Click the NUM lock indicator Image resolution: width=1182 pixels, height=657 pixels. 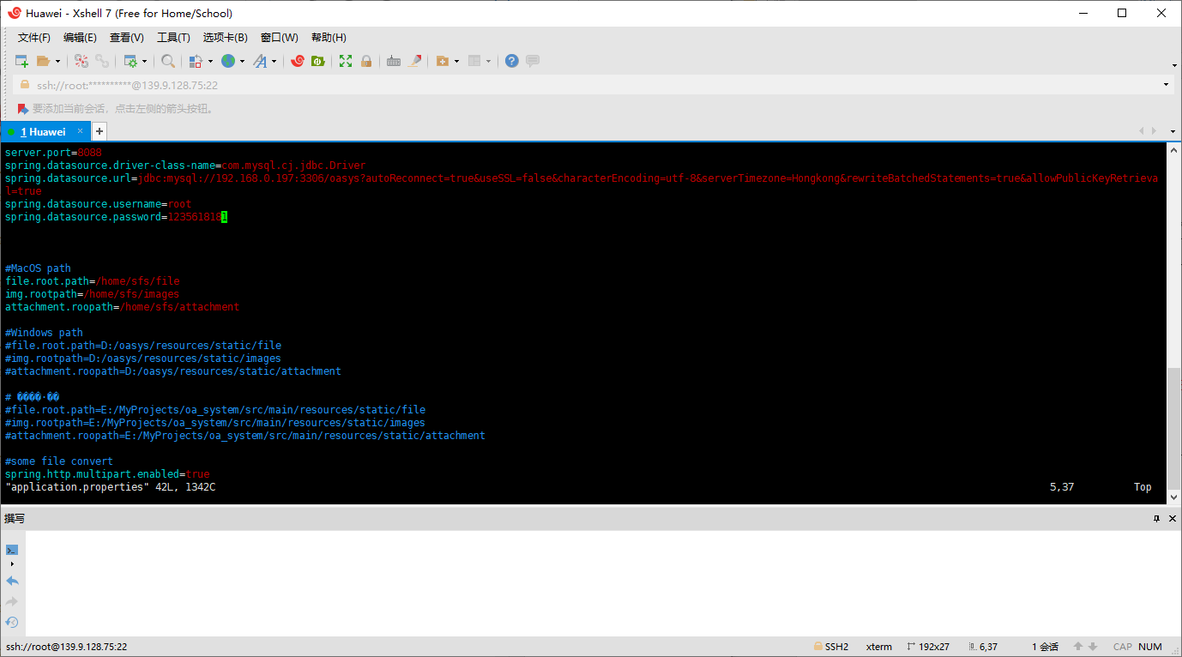1150,647
